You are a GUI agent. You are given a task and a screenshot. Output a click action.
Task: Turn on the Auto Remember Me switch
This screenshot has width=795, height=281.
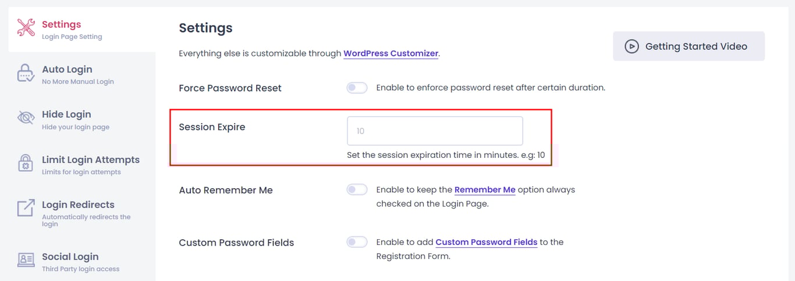357,190
